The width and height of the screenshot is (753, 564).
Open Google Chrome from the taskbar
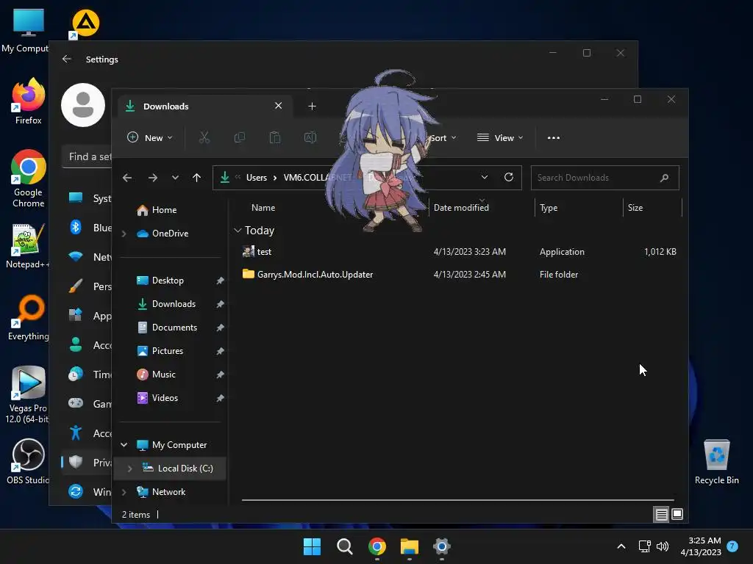tap(377, 546)
